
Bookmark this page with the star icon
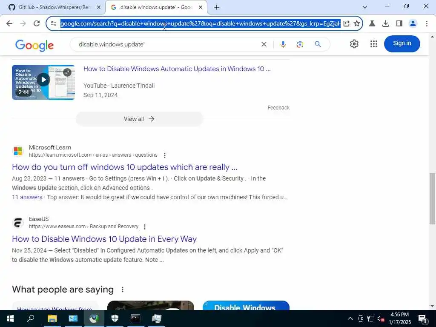(357, 24)
